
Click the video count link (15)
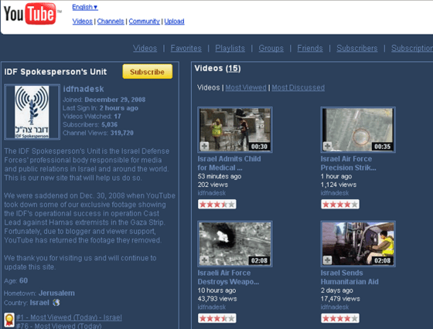[234, 68]
